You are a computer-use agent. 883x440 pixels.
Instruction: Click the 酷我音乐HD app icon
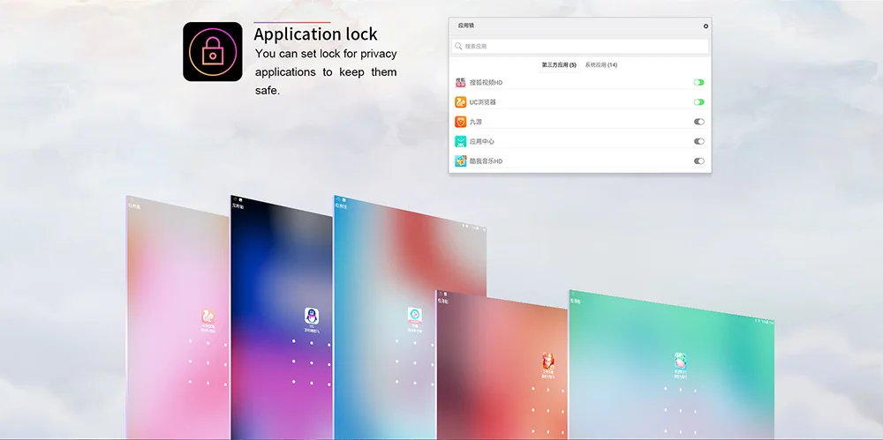(461, 160)
